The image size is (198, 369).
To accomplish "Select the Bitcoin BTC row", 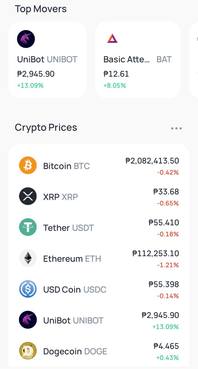I will [x=99, y=166].
